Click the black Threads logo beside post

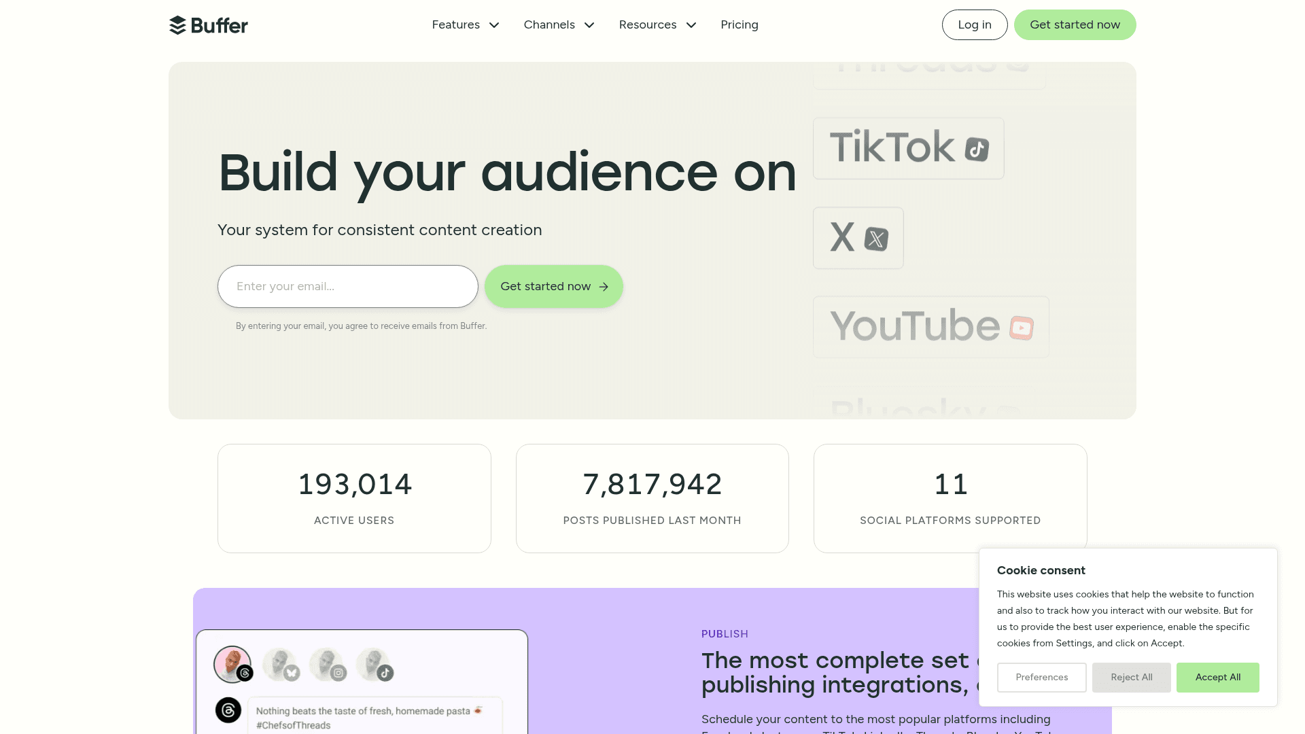228,710
